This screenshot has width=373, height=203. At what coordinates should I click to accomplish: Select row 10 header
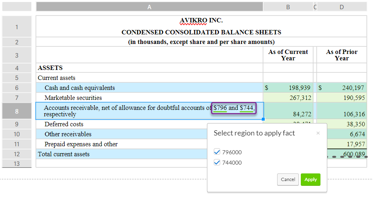(x=17, y=134)
